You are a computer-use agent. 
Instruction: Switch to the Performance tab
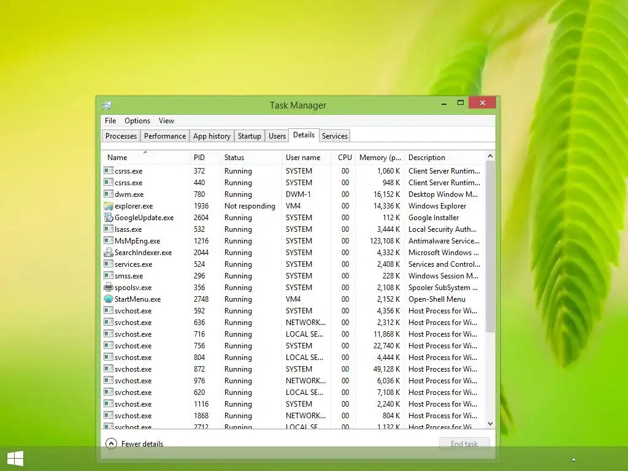coord(165,136)
